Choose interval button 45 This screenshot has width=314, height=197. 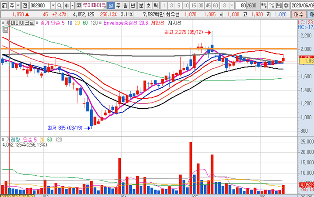pos(208,5)
